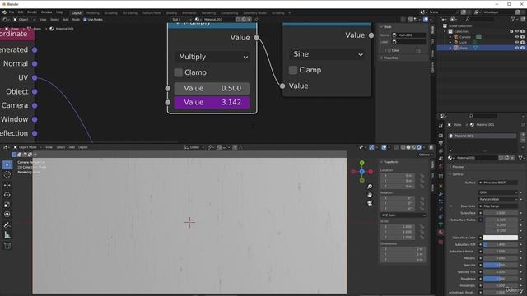Toggle the Use Nodes checkbox
The image size is (527, 296).
coord(85,20)
